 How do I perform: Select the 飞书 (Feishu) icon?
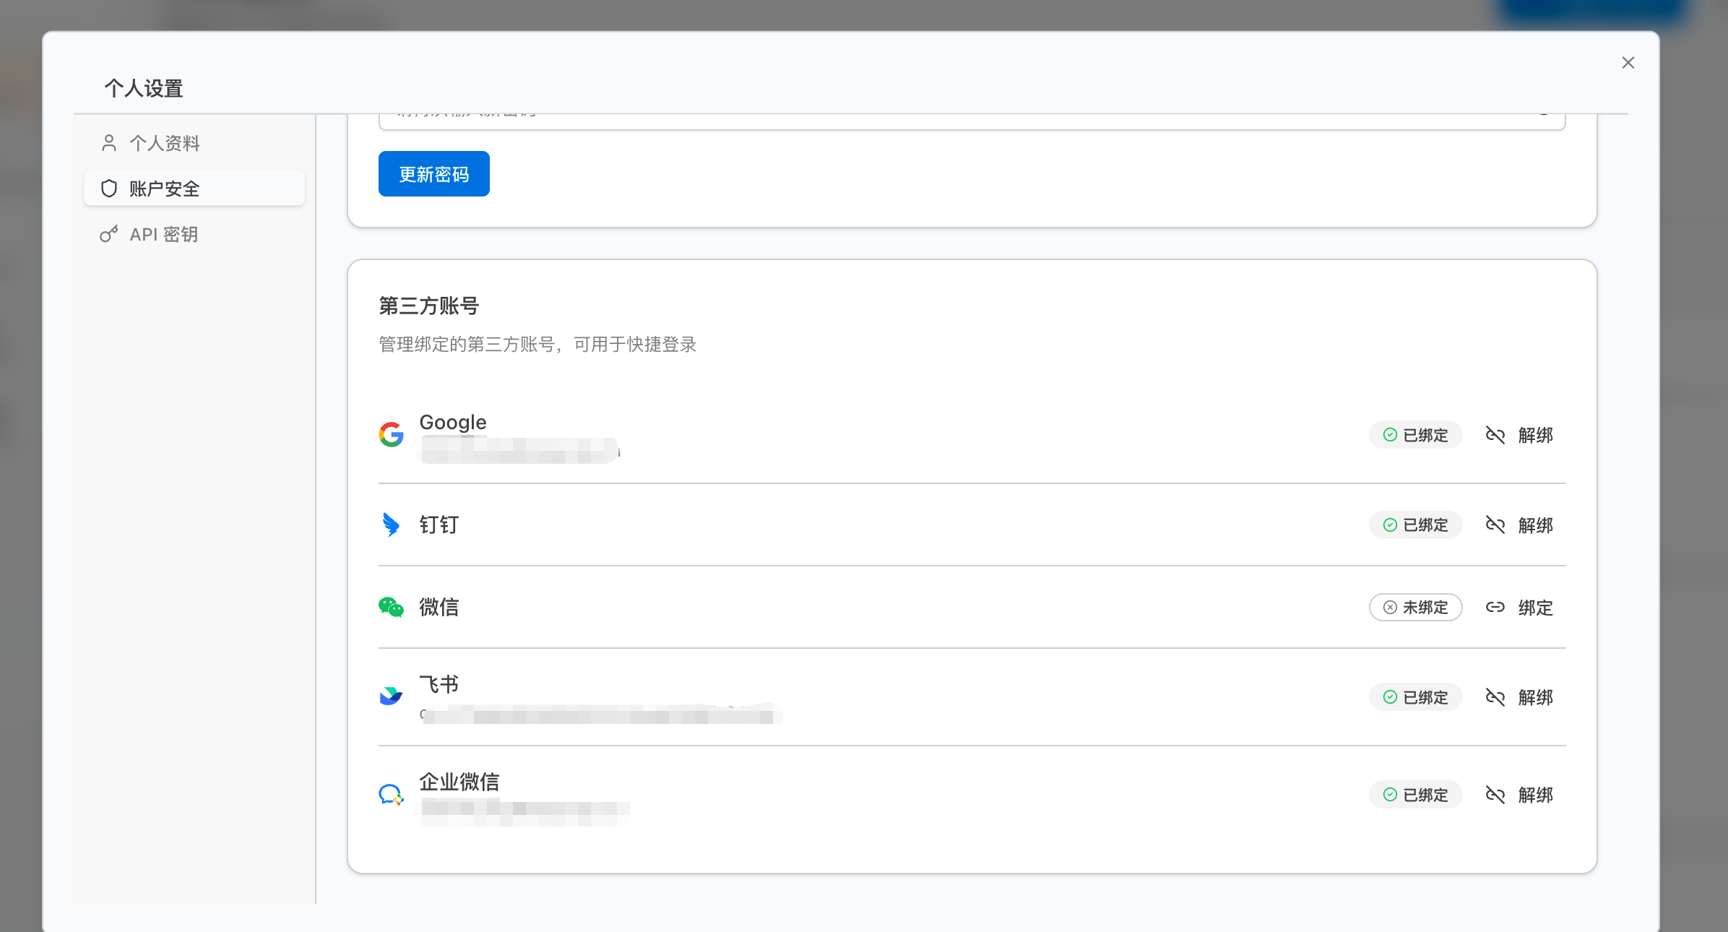(391, 696)
